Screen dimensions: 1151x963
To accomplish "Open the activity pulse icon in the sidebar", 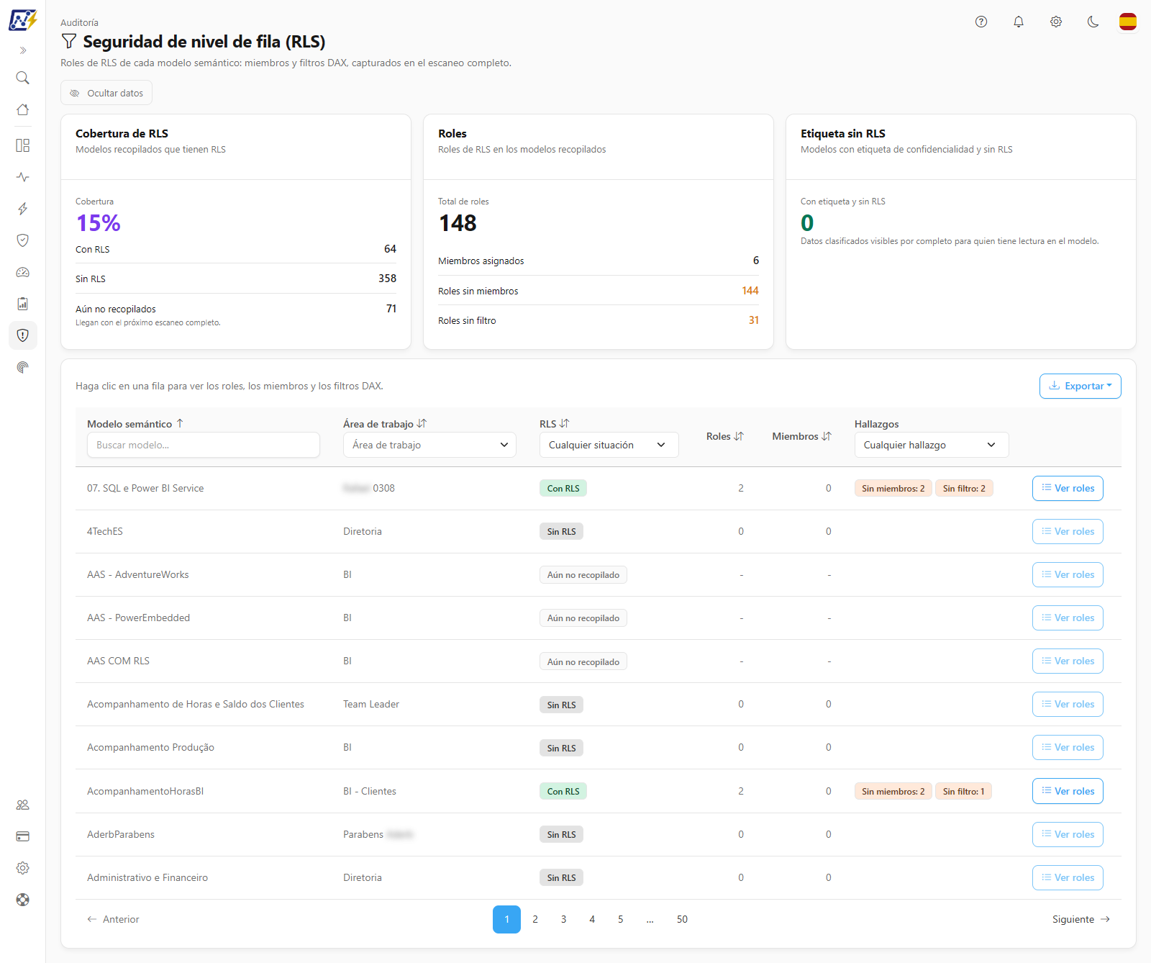I will [23, 177].
